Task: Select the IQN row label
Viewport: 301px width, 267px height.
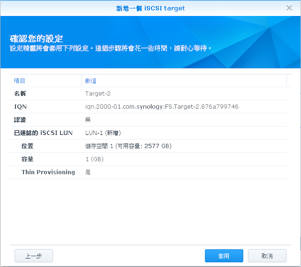Action: pos(20,106)
